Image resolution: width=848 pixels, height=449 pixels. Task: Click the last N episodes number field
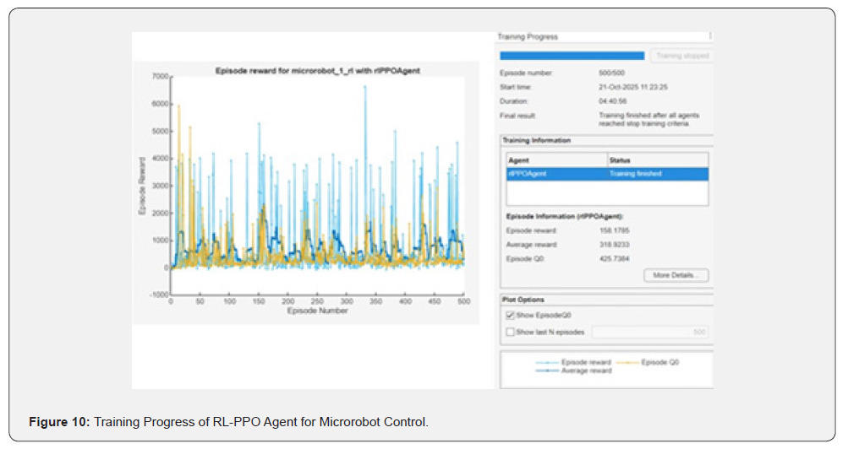pos(650,332)
